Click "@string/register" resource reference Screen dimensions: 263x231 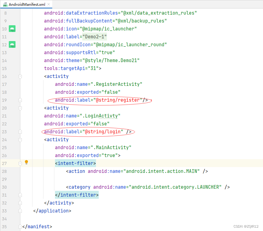pyautogui.click(x=118, y=100)
